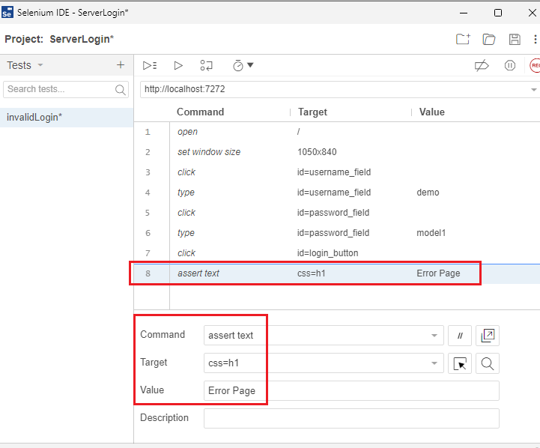Open the three-dot more menu
The image size is (540, 448).
535,39
